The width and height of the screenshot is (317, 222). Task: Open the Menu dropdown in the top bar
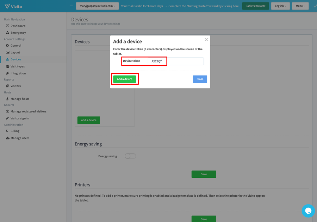pyautogui.click(x=300, y=6)
